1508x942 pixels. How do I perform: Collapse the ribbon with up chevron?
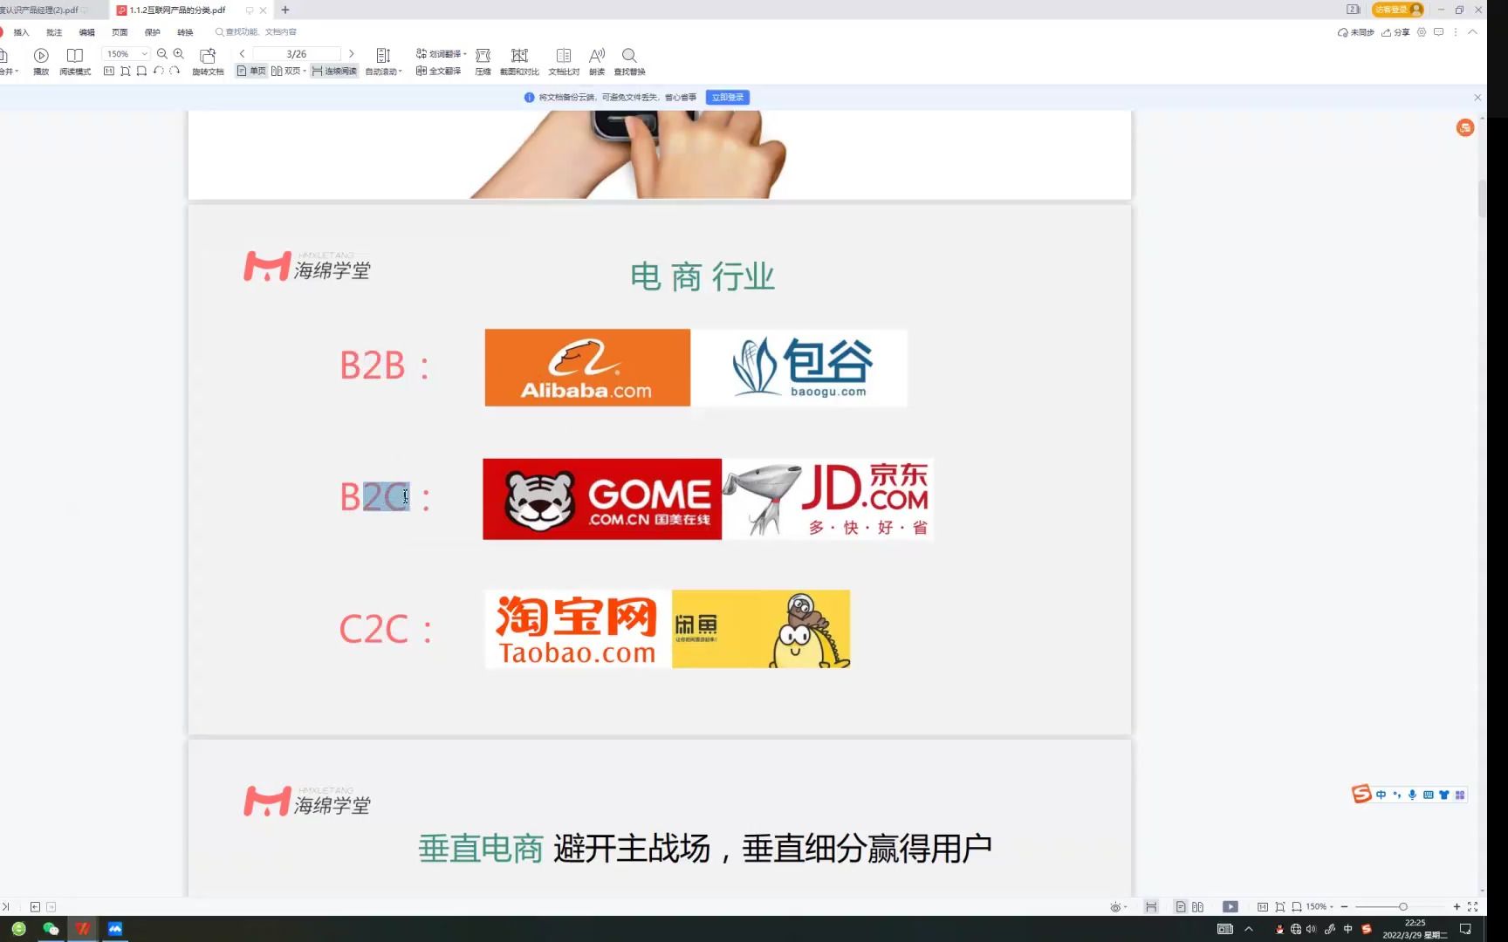coord(1472,32)
